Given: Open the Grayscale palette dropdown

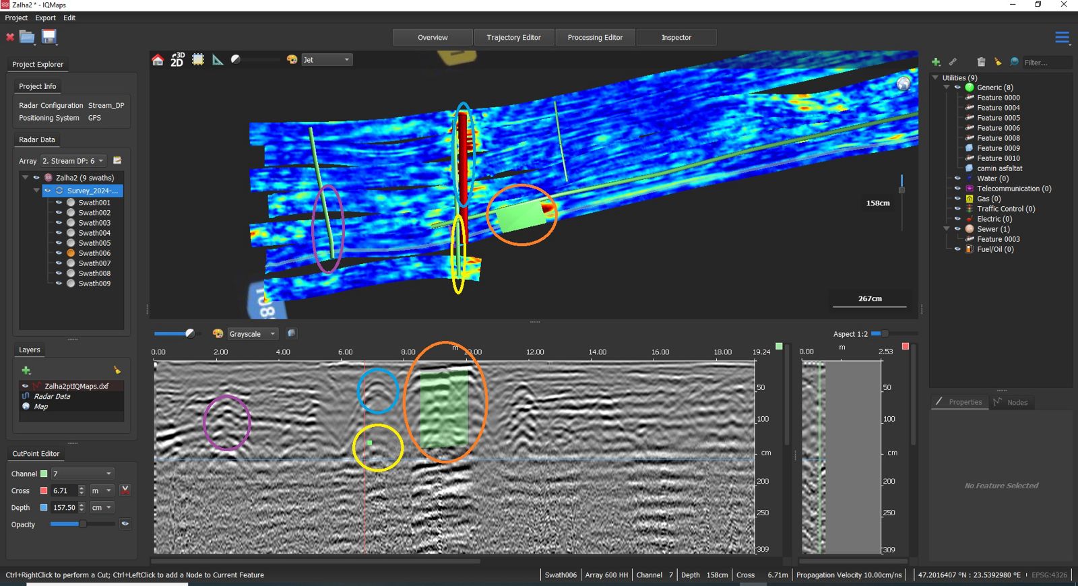Looking at the screenshot, I should pos(253,334).
